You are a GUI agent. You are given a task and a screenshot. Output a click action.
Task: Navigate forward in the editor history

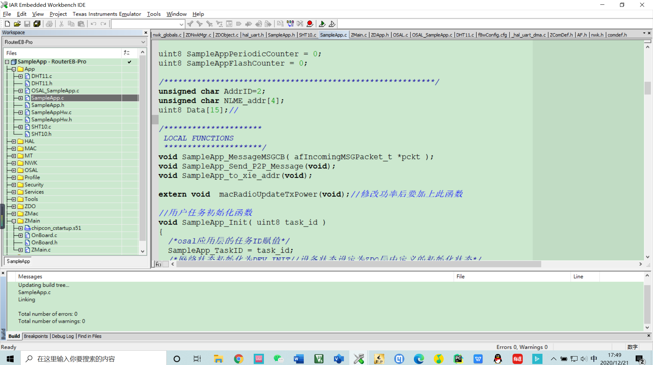[x=268, y=24]
